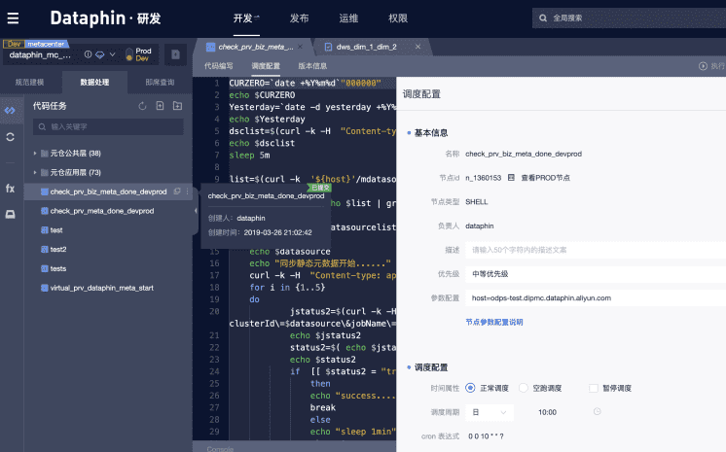Select normal scheduling radio button
This screenshot has height=452, width=726.
(x=470, y=388)
